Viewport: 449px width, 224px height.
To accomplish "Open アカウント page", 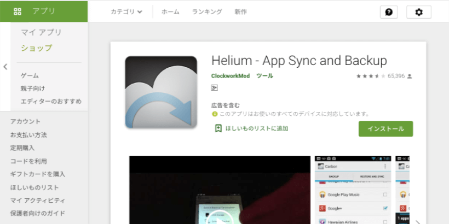I will click(x=26, y=121).
